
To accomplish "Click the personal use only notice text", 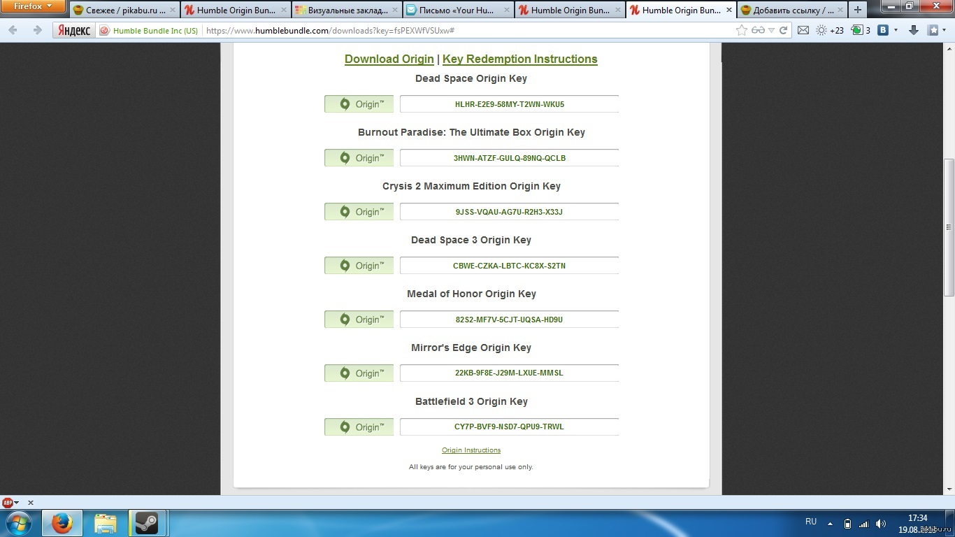I will click(x=471, y=466).
